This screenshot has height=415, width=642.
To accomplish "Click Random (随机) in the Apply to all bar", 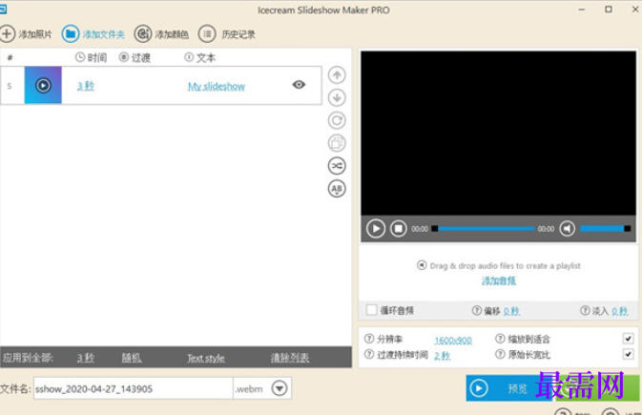I will (x=132, y=358).
